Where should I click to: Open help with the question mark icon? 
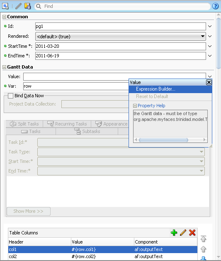215,6
